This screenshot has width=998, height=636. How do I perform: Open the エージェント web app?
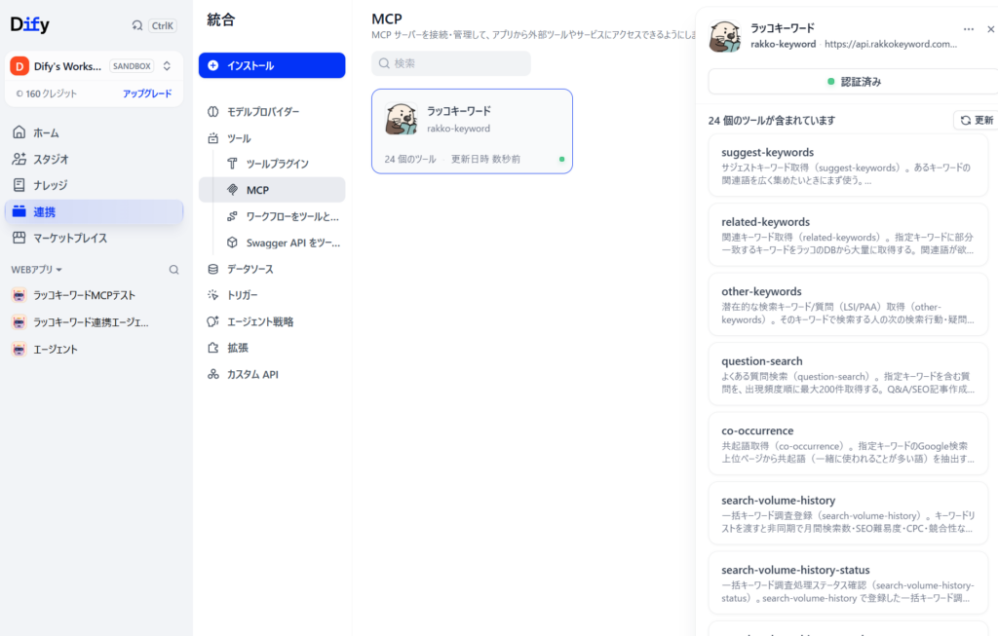point(95,349)
